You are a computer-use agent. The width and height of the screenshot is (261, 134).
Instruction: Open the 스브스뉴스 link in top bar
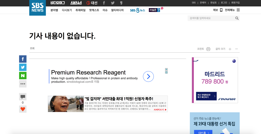(76, 3)
